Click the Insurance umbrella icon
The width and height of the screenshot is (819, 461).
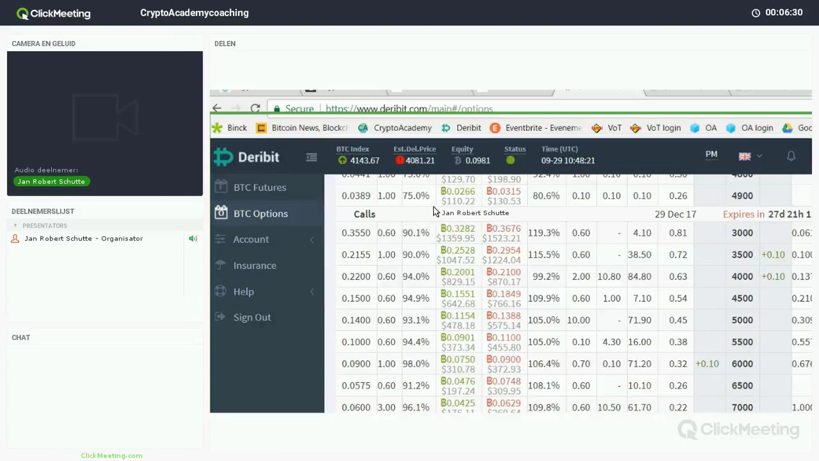[220, 265]
